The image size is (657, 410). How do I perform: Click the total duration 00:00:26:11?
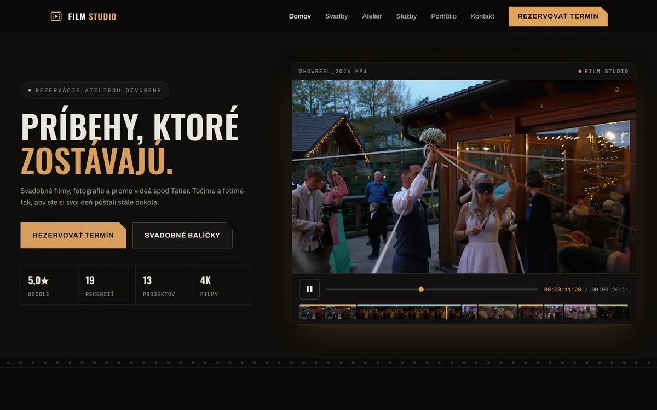point(610,290)
